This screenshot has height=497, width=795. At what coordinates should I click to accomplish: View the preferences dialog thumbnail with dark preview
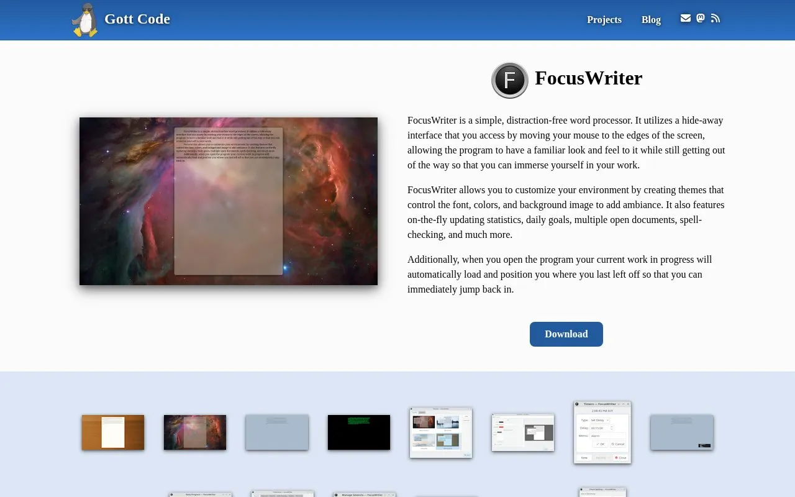point(523,432)
